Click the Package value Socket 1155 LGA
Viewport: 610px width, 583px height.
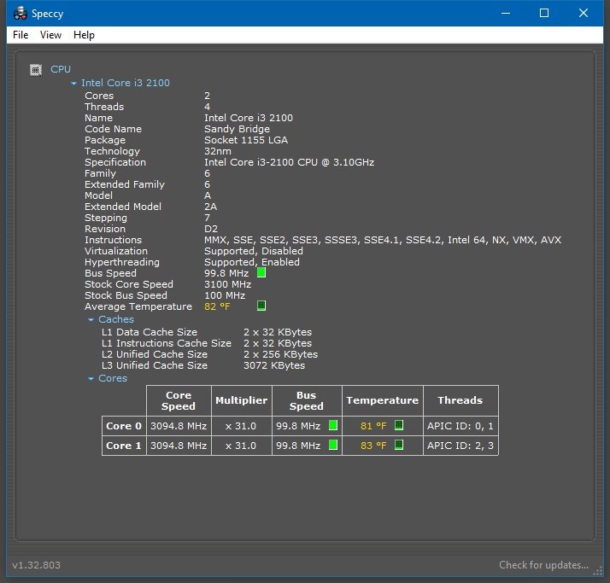(x=246, y=140)
